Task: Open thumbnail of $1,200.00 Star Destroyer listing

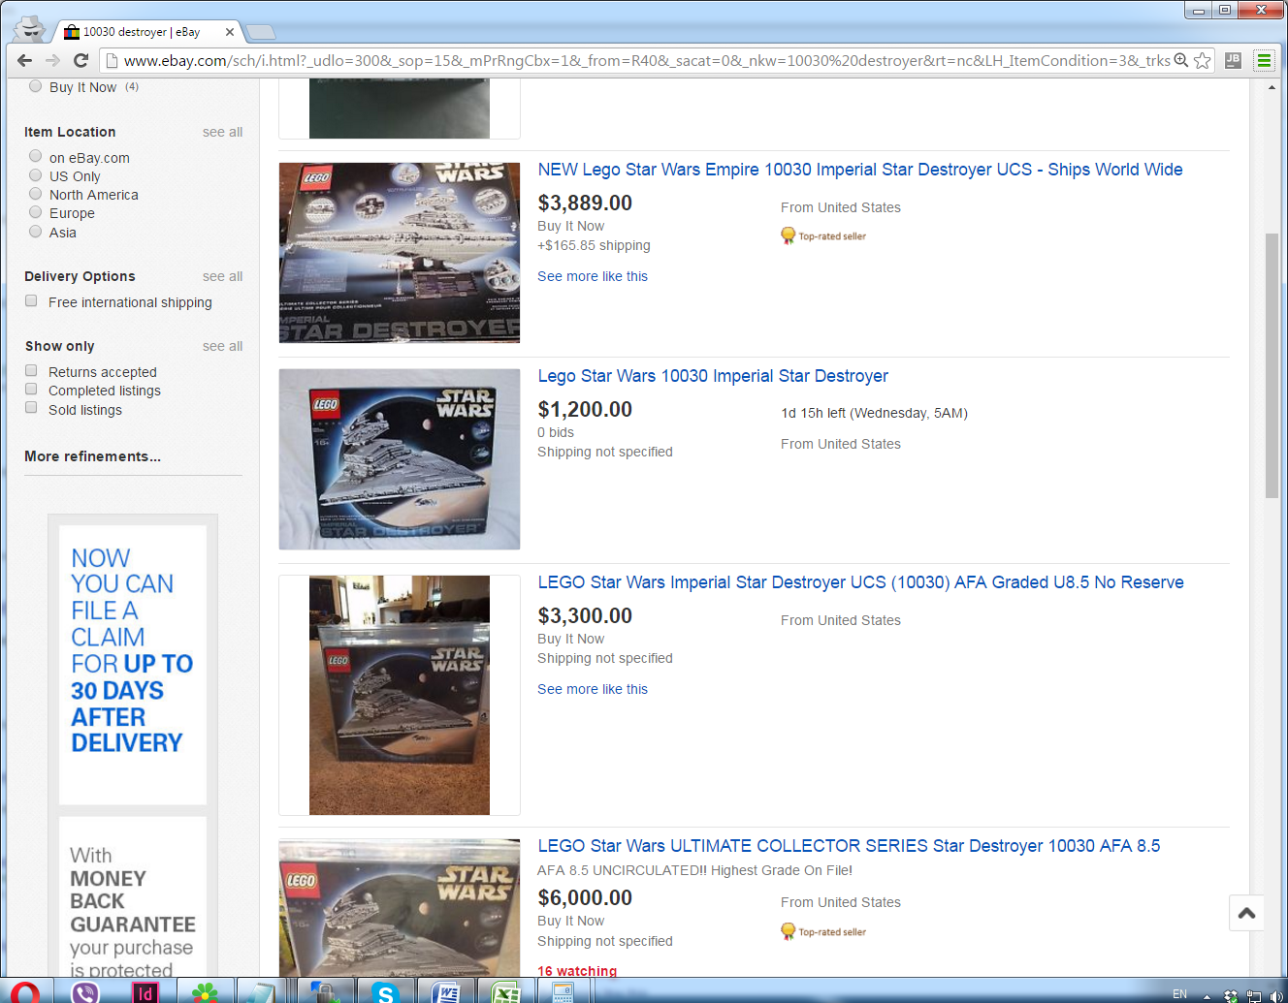Action: click(x=400, y=459)
